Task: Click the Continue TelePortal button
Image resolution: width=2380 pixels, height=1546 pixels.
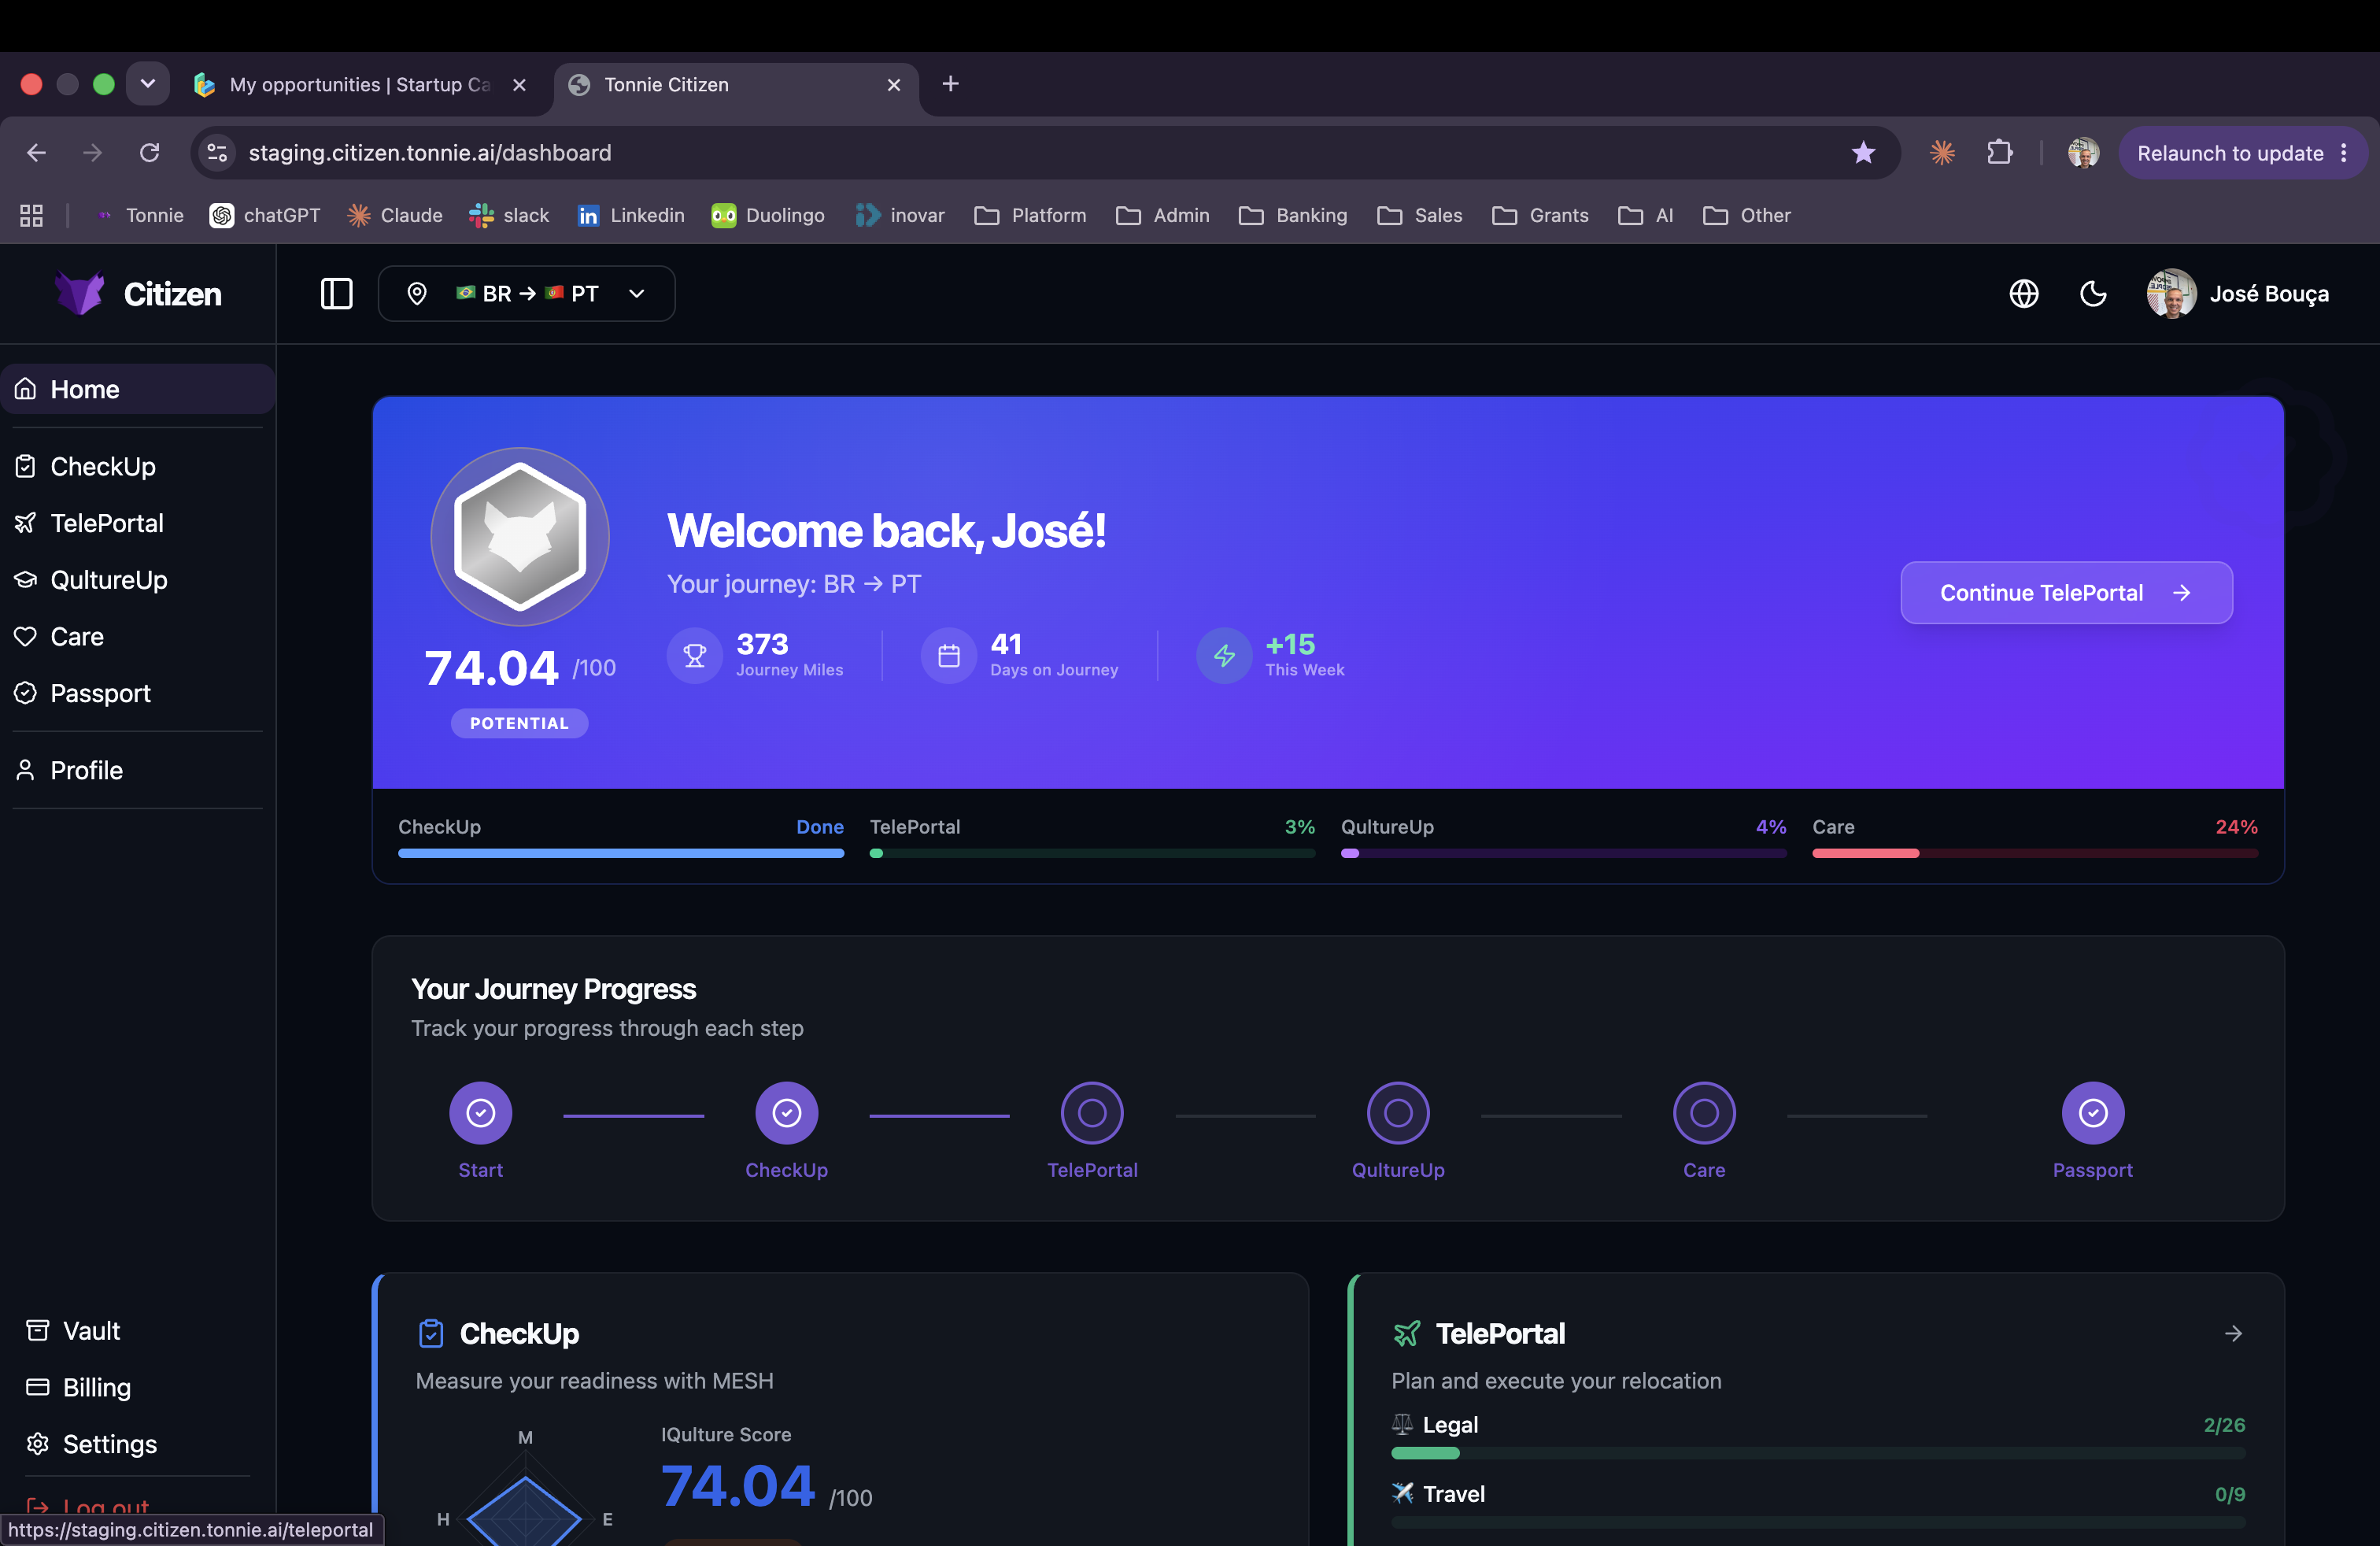Action: tap(2066, 593)
